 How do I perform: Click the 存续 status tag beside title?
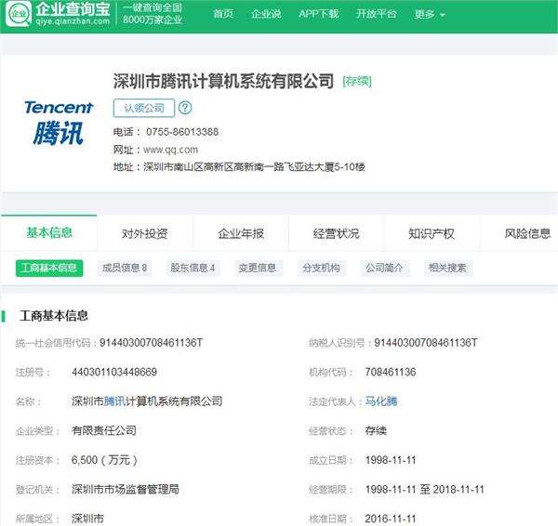tap(357, 82)
